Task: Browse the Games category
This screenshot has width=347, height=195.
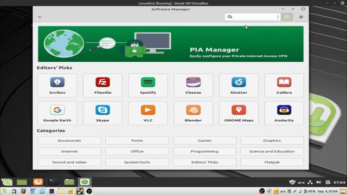Action: [205, 141]
